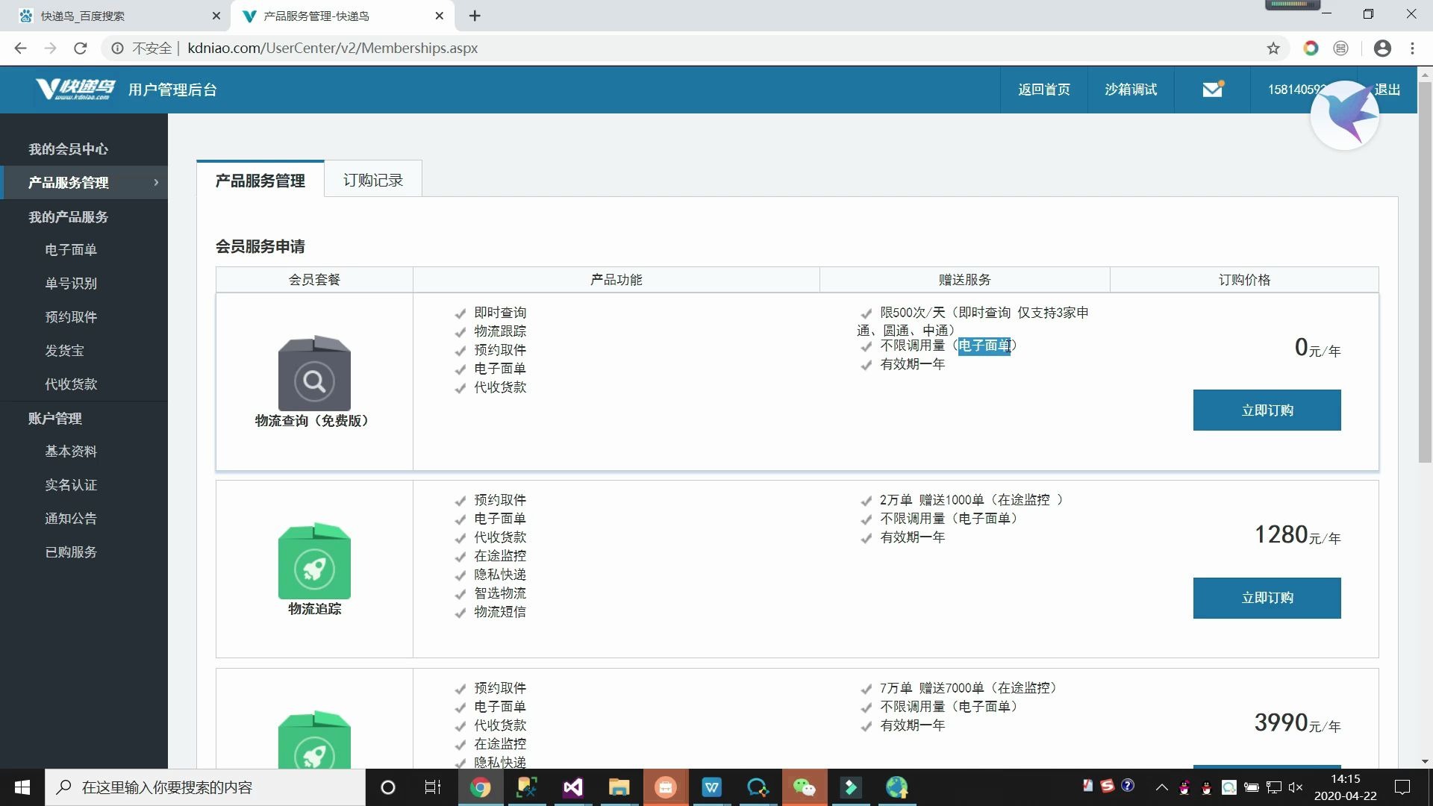The height and width of the screenshot is (806, 1433).
Task: Open 我的会员中心 in sidebar
Action: click(x=69, y=149)
